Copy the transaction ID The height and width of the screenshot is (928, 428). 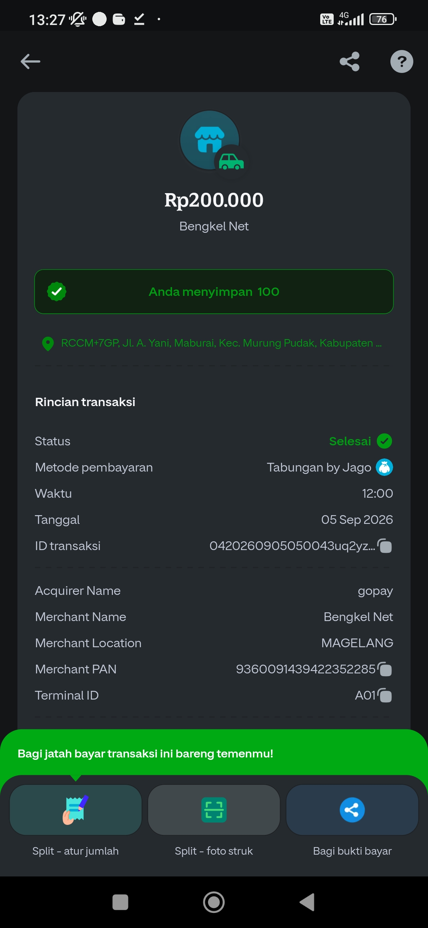tap(384, 546)
